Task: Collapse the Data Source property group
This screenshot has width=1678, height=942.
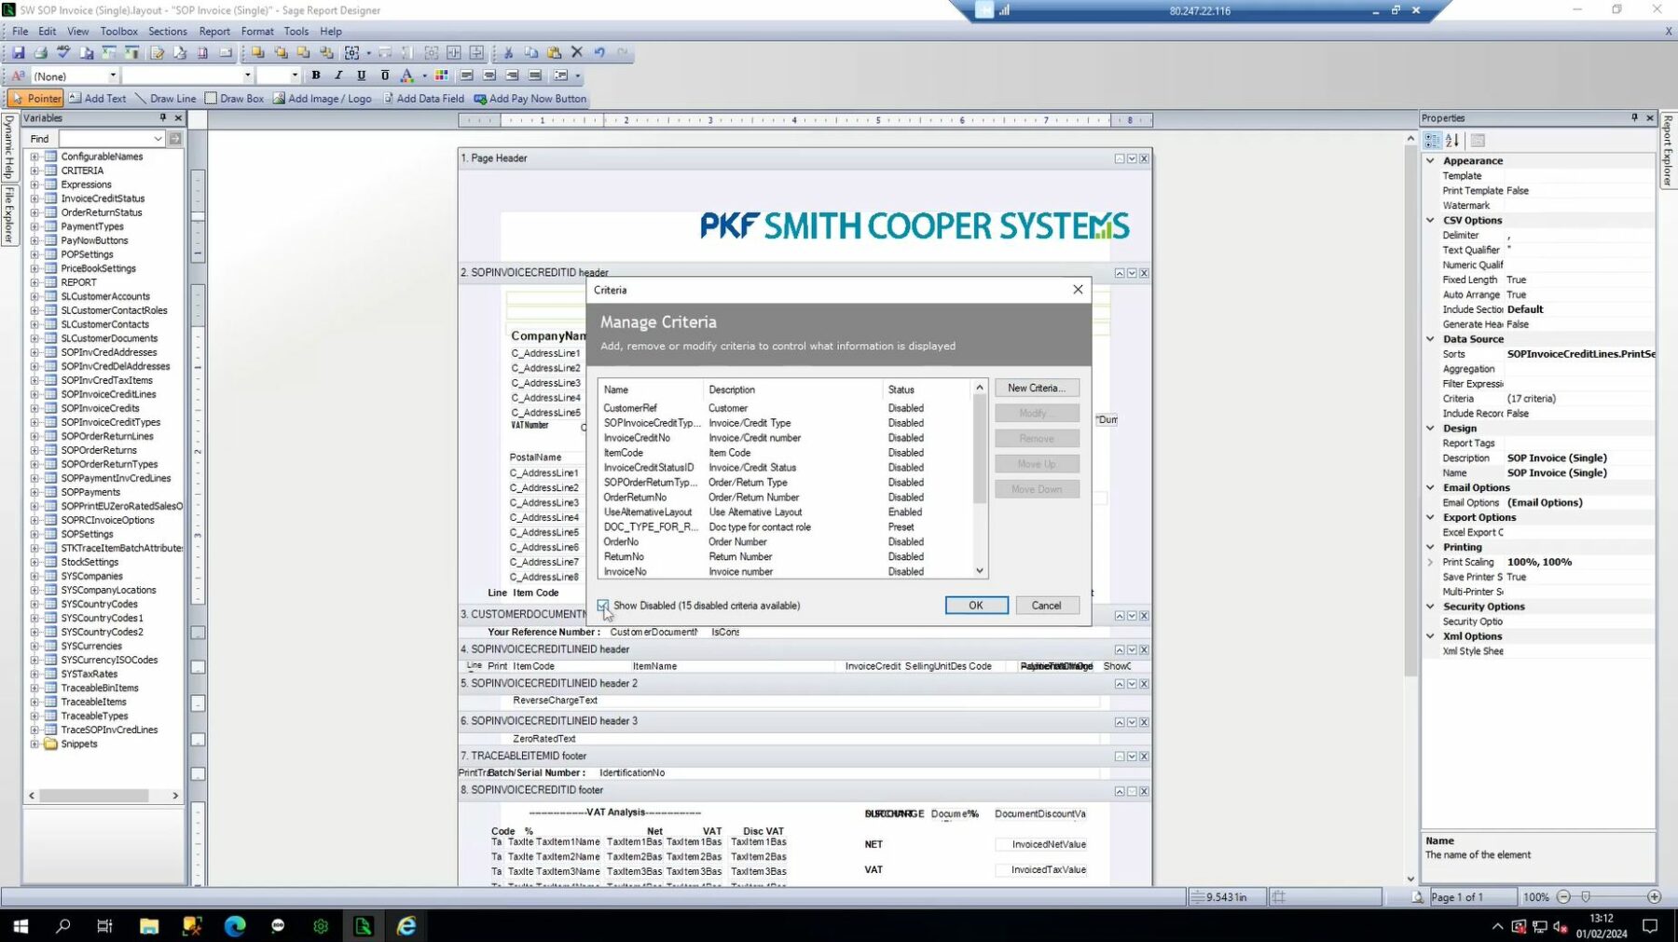Action: (1430, 339)
